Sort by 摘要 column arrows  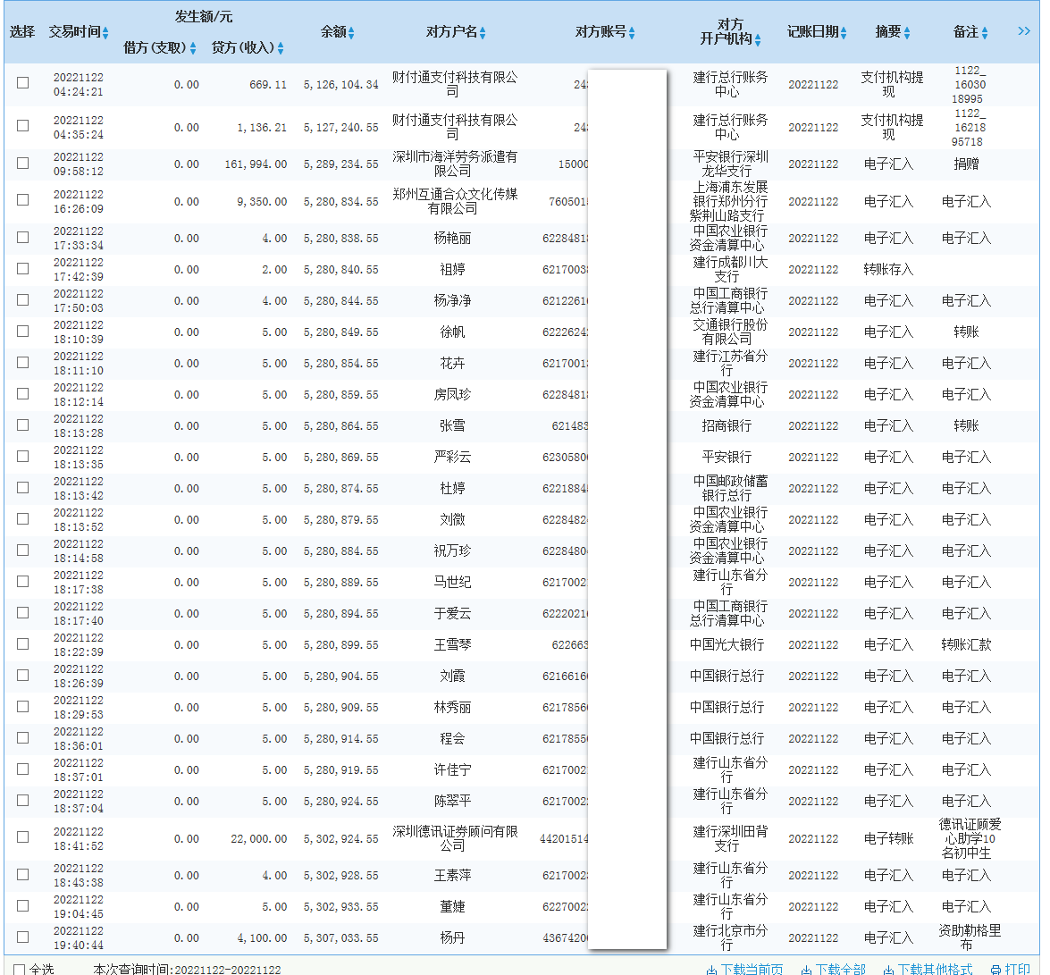point(907,32)
